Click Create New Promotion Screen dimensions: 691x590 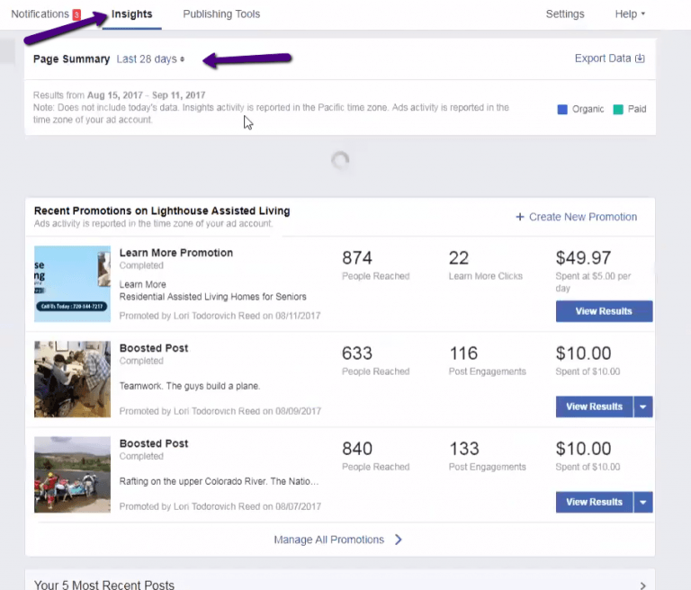pos(583,217)
